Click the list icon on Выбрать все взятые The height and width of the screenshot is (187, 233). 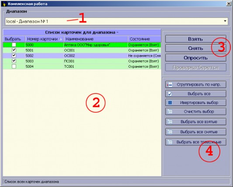coord(170,122)
